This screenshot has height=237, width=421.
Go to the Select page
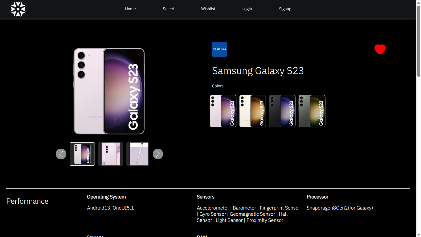click(x=168, y=9)
